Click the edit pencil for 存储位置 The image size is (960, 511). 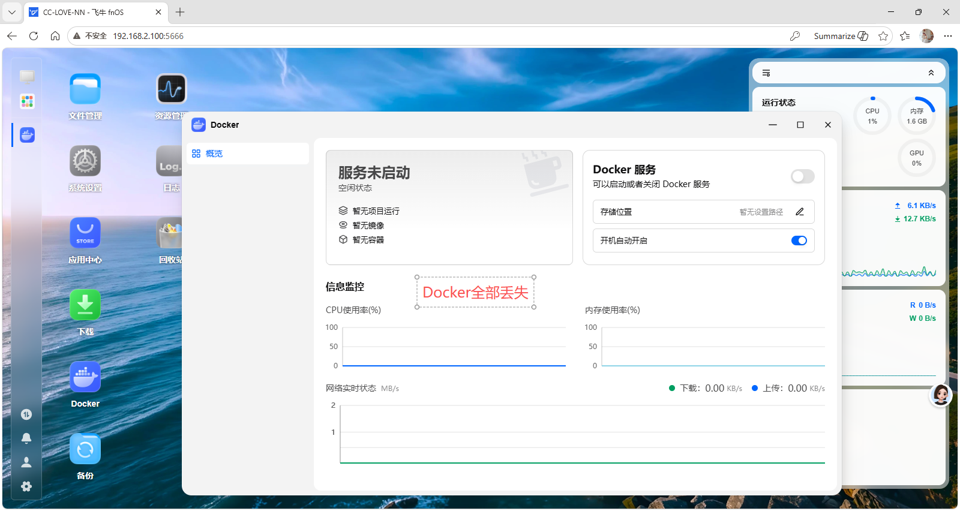800,212
